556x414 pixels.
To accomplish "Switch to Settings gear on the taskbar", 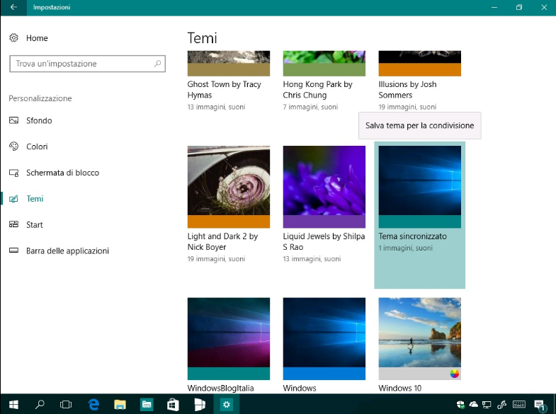I will tap(226, 404).
